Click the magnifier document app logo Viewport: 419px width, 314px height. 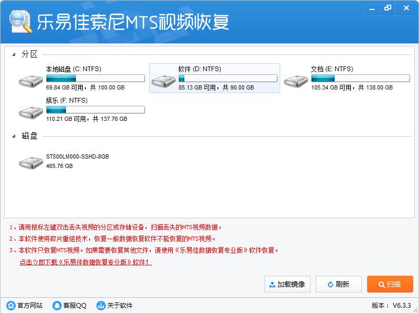20,21
